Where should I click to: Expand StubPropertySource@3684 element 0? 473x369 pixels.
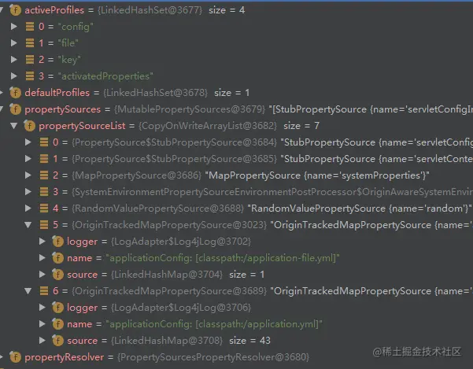[x=28, y=142]
